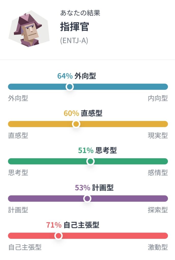Click the yellow 直感型 slider knob
Image resolution: width=175 pixels, height=260 pixels.
[x=76, y=124]
